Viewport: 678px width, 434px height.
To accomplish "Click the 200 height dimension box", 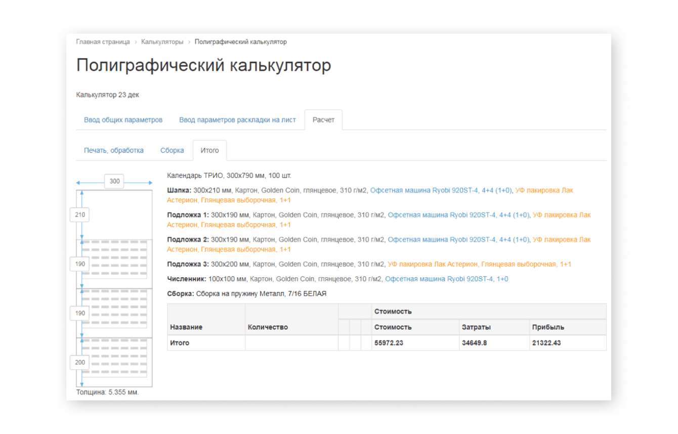I will click(x=80, y=363).
